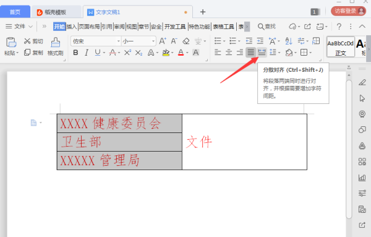Apply numbered list
The image size is (371, 237).
click(x=233, y=41)
